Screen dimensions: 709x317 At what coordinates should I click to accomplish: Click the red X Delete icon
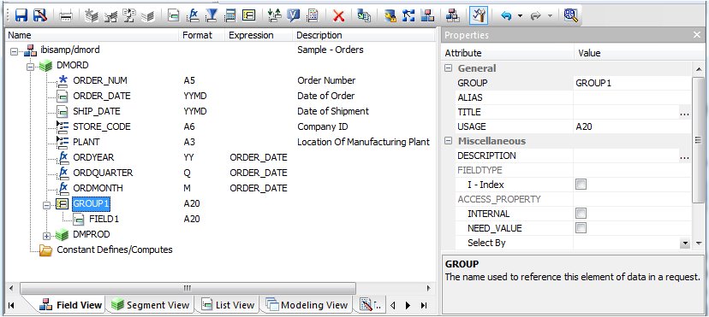pyautogui.click(x=339, y=16)
